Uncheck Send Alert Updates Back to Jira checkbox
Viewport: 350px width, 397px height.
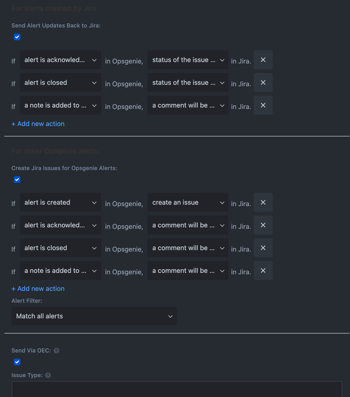[17, 37]
